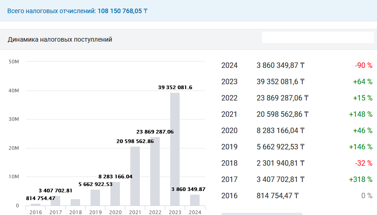Screen dimensions: 377x215
Task: Click the 39 352 081.6 bar data label
Action: 175,87
